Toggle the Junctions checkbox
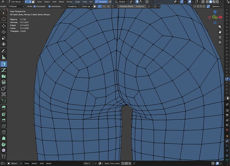230x166 pixels. [50, 6]
